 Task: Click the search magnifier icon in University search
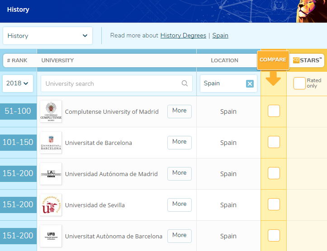tap(185, 84)
